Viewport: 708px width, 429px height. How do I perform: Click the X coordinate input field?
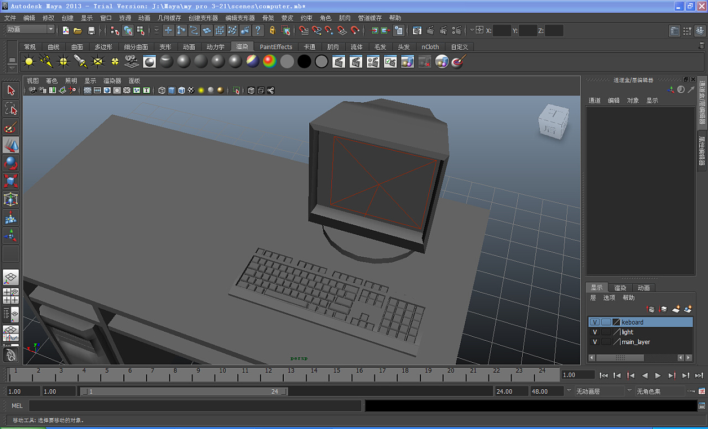click(502, 30)
